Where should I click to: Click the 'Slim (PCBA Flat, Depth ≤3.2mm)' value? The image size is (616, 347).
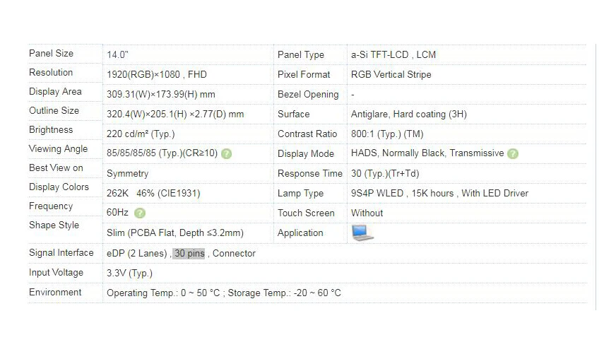pos(175,233)
